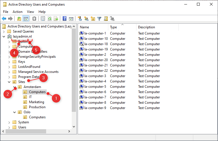The image size is (218, 141).
Task: Expand the LostAndFound container
Action: tap(9, 67)
